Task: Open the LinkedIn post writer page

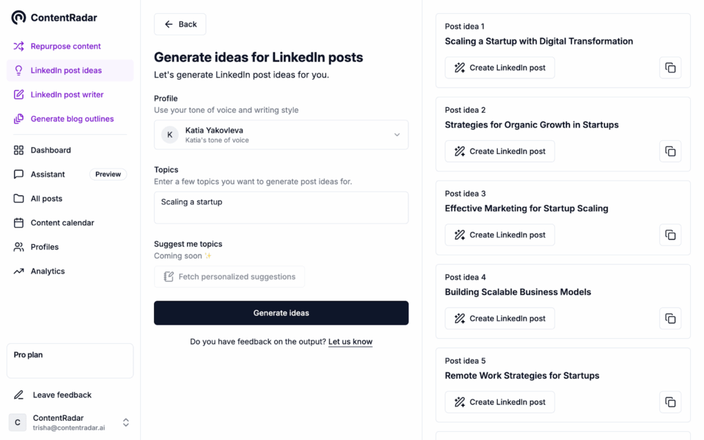Action: pos(67,94)
